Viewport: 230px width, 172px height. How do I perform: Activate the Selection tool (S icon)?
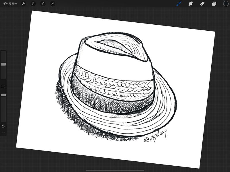(43, 4)
